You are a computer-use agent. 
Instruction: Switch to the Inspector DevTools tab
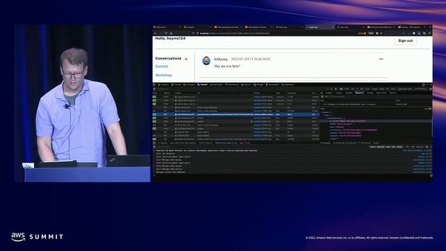pos(163,85)
